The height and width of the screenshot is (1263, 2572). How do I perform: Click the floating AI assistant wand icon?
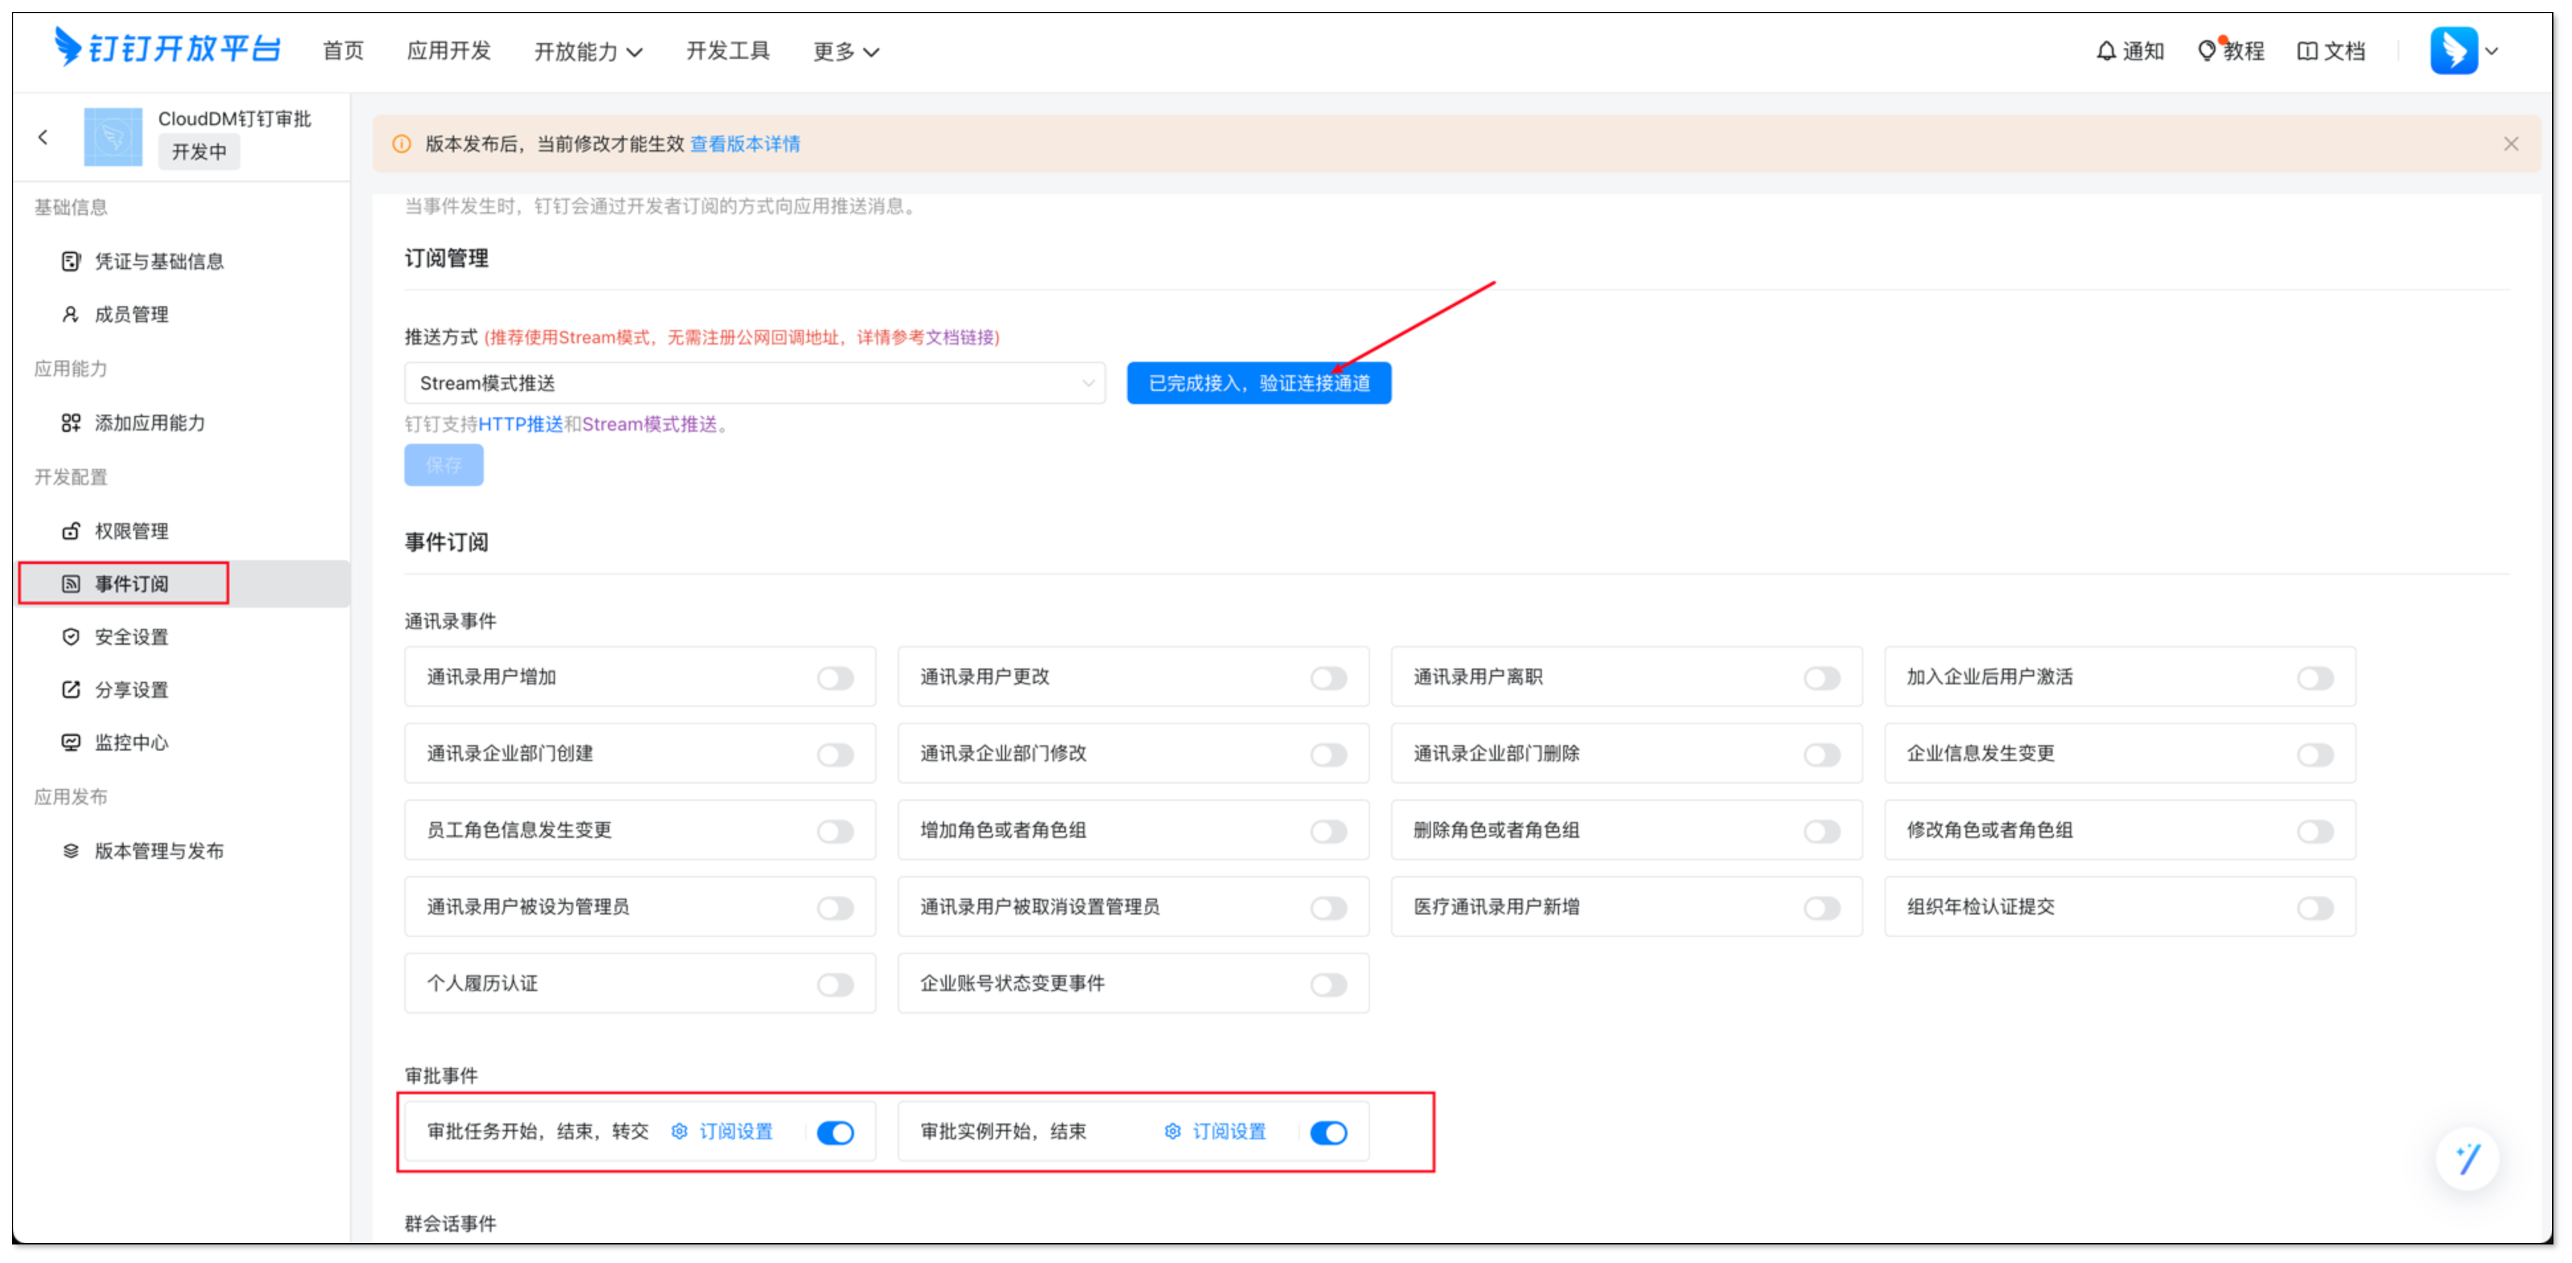(x=2467, y=1158)
